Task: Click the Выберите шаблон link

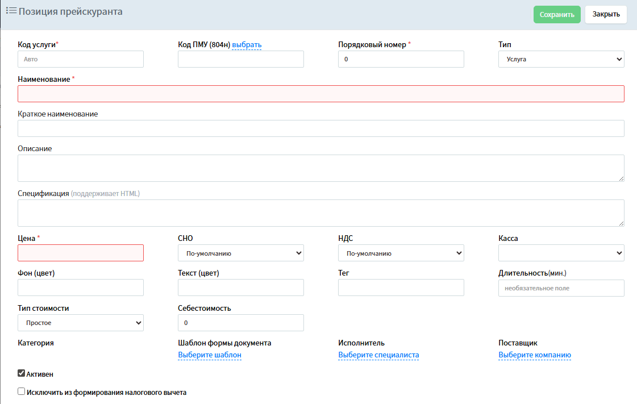Action: pyautogui.click(x=210, y=355)
